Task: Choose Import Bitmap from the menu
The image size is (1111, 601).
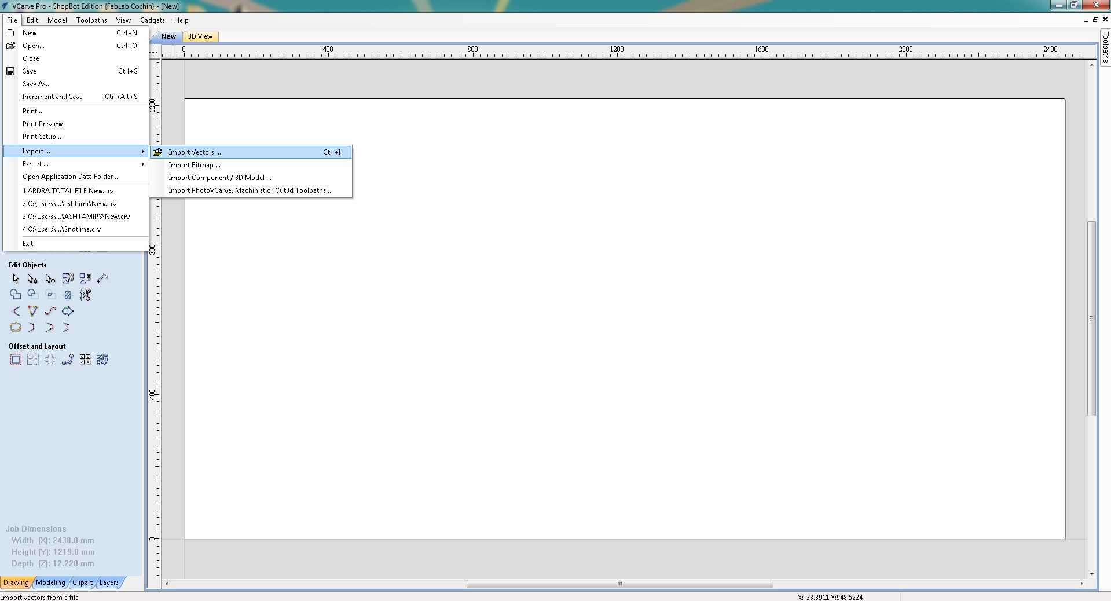Action: [x=194, y=164]
